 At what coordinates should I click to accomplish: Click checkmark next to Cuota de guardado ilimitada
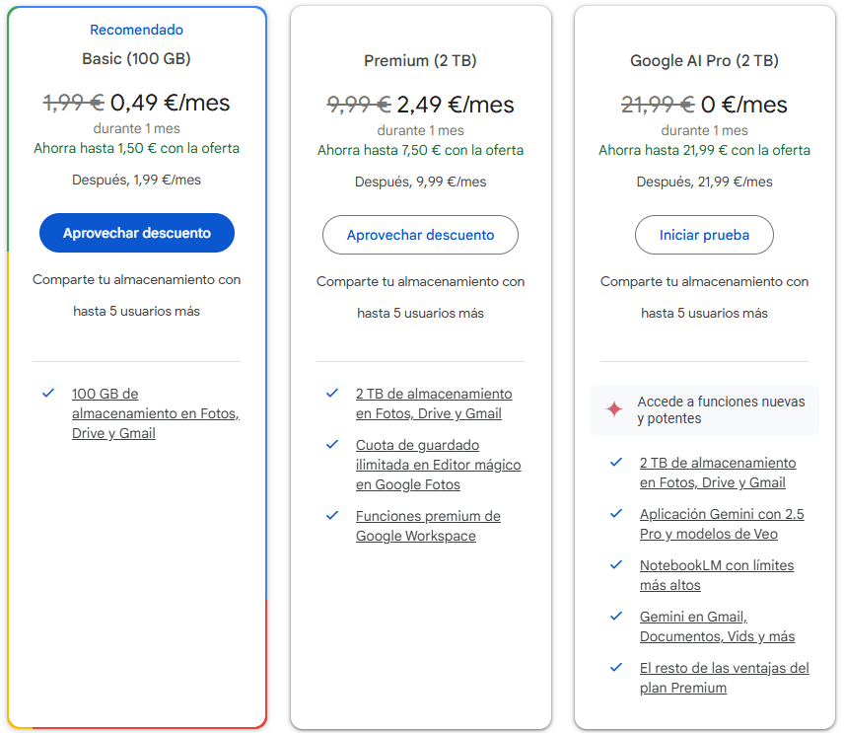(x=332, y=444)
